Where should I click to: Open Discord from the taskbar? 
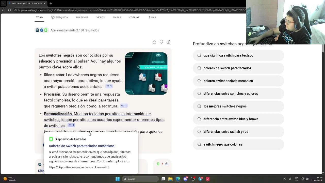click(x=186, y=179)
